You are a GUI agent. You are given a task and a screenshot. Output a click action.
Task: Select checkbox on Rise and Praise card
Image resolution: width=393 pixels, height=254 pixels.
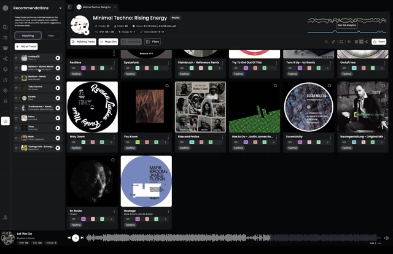tap(221, 86)
